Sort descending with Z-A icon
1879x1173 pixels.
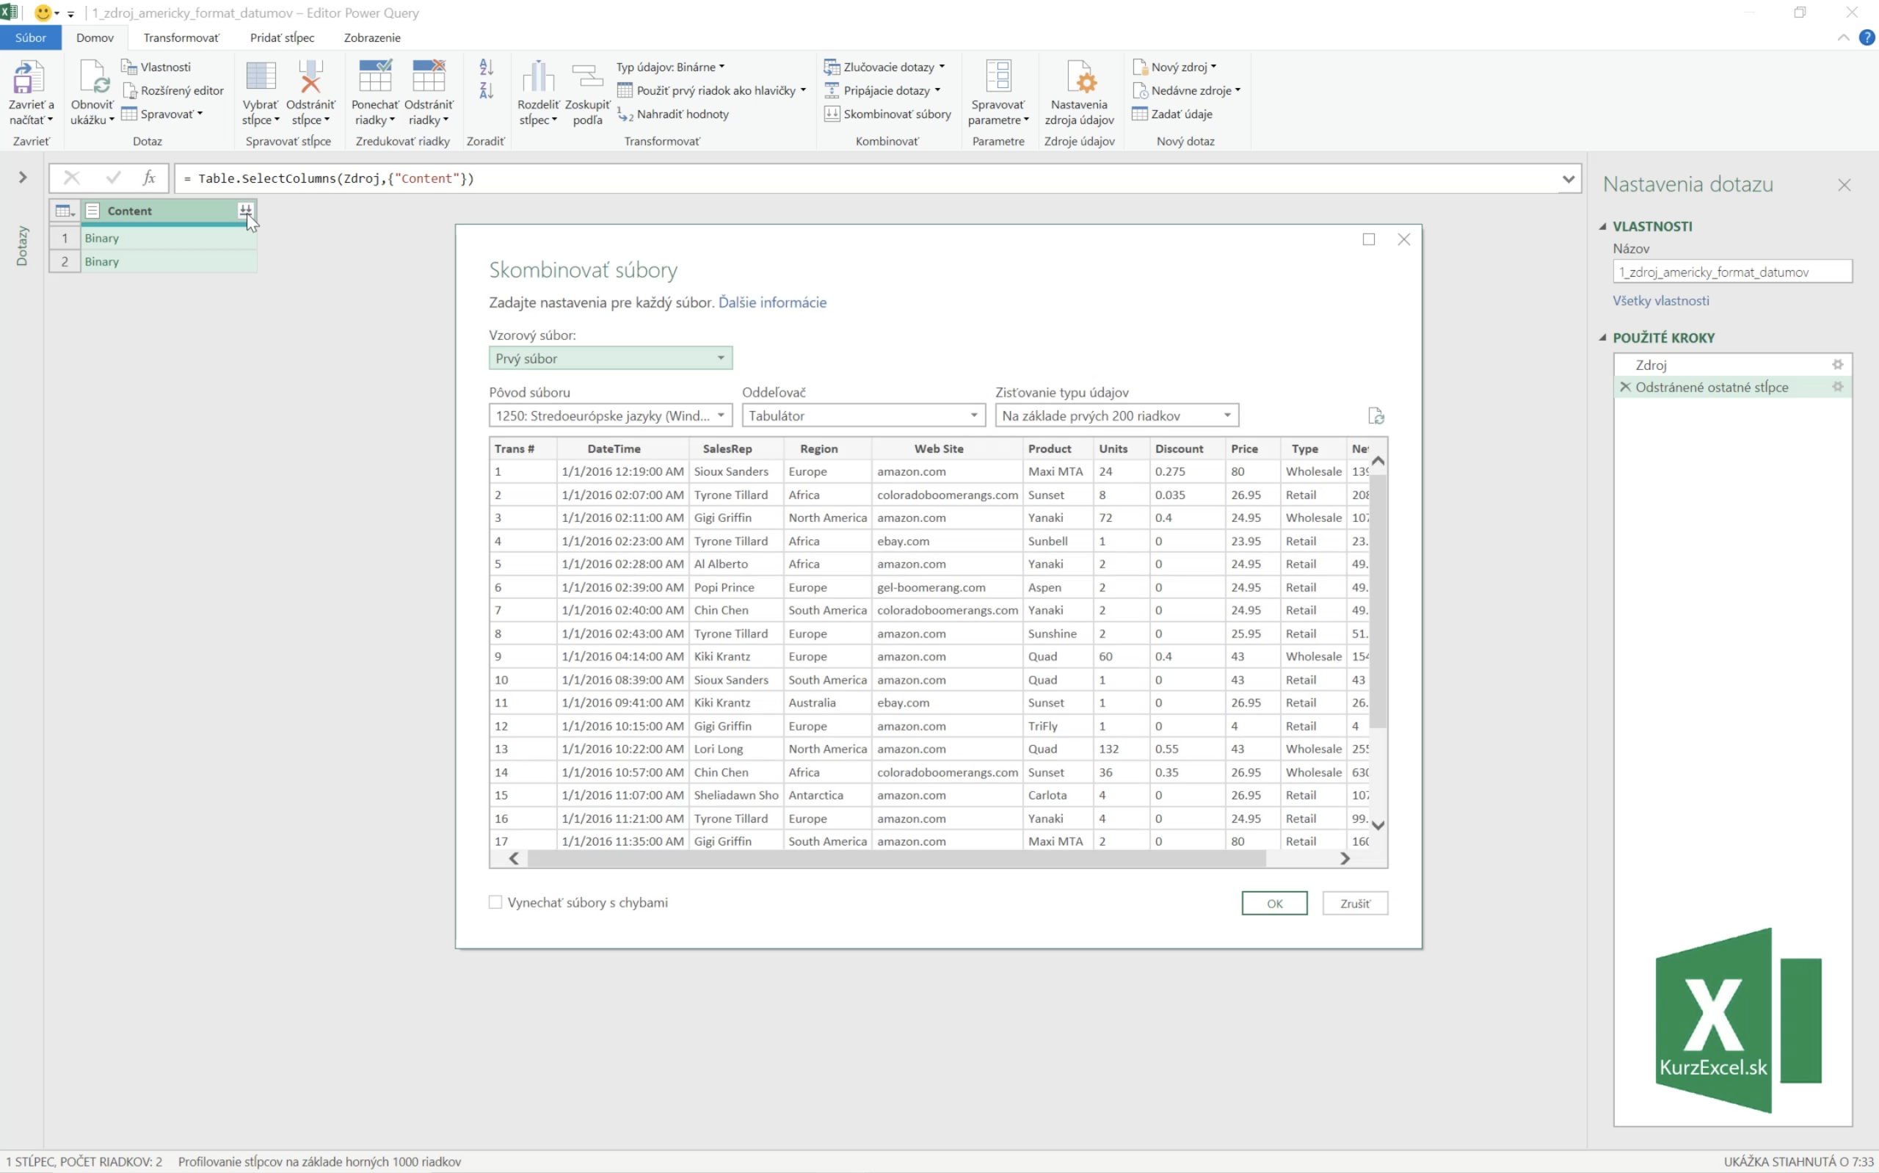pyautogui.click(x=486, y=91)
